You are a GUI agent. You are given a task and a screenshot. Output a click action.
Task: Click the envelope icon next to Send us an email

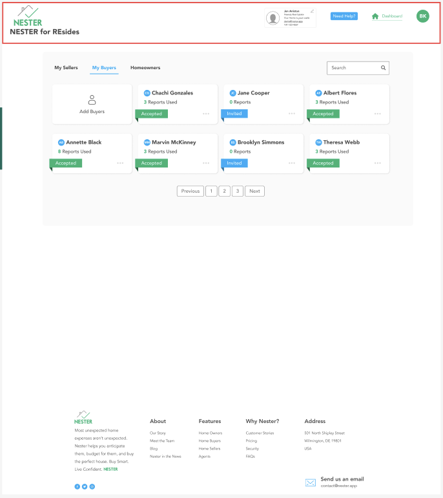[x=311, y=482]
